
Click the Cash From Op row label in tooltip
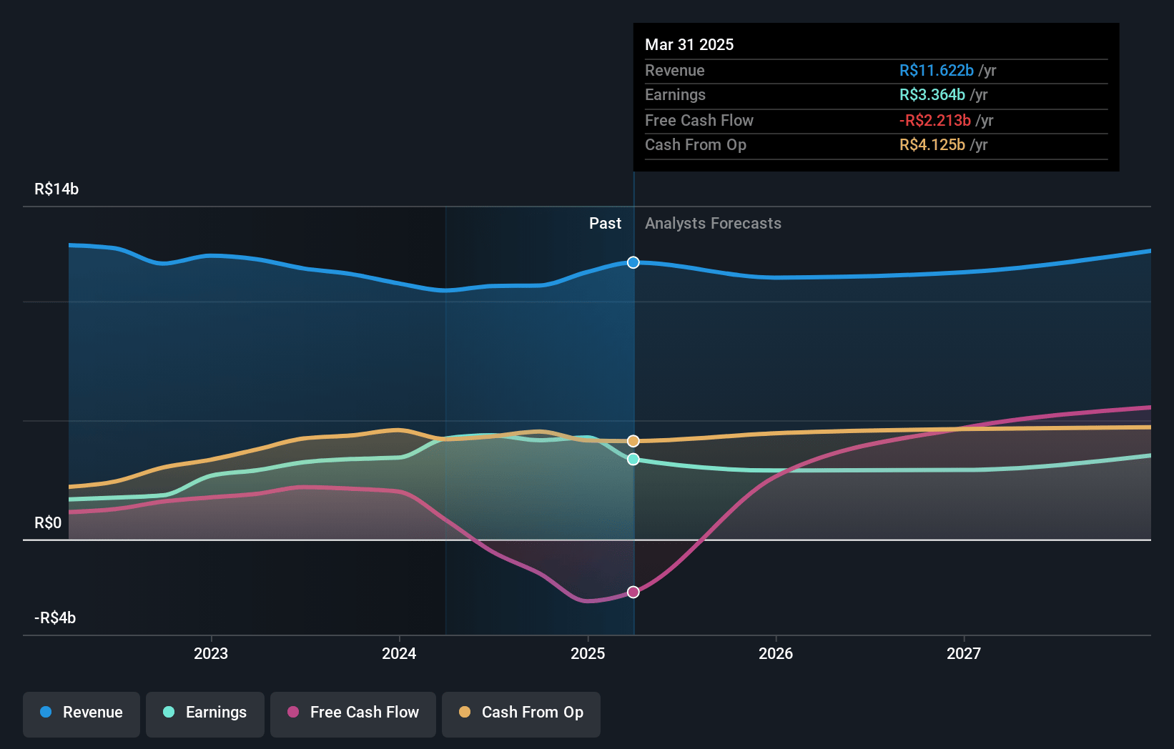[x=695, y=144]
